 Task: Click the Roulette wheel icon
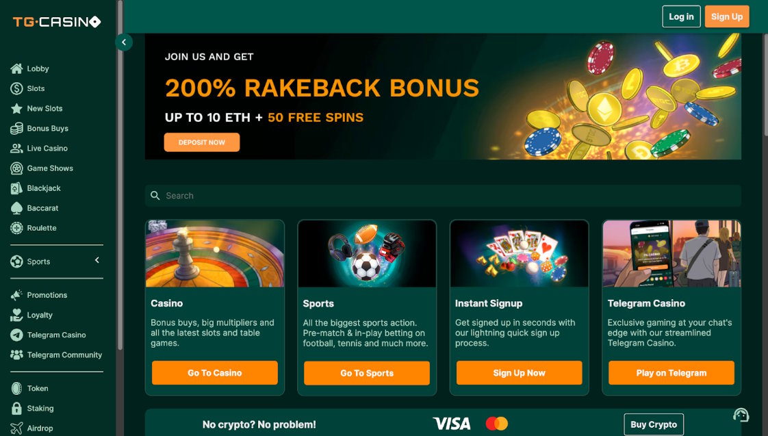(x=16, y=228)
